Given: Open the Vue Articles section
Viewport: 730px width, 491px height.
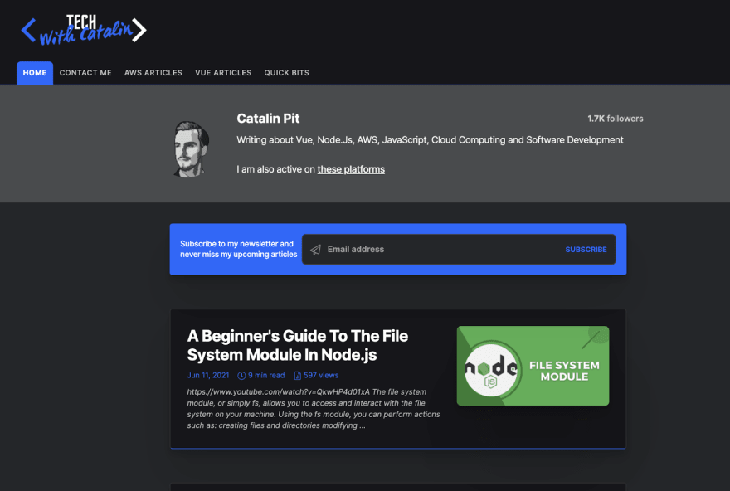Looking at the screenshot, I should tap(223, 73).
